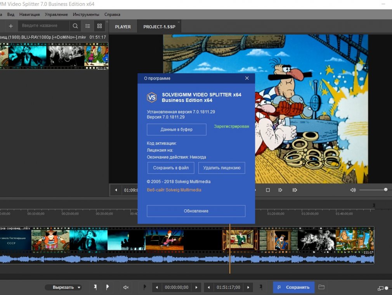Step end time 01:51:17;00 forward
The height and width of the screenshot is (295, 392).
tap(248, 288)
